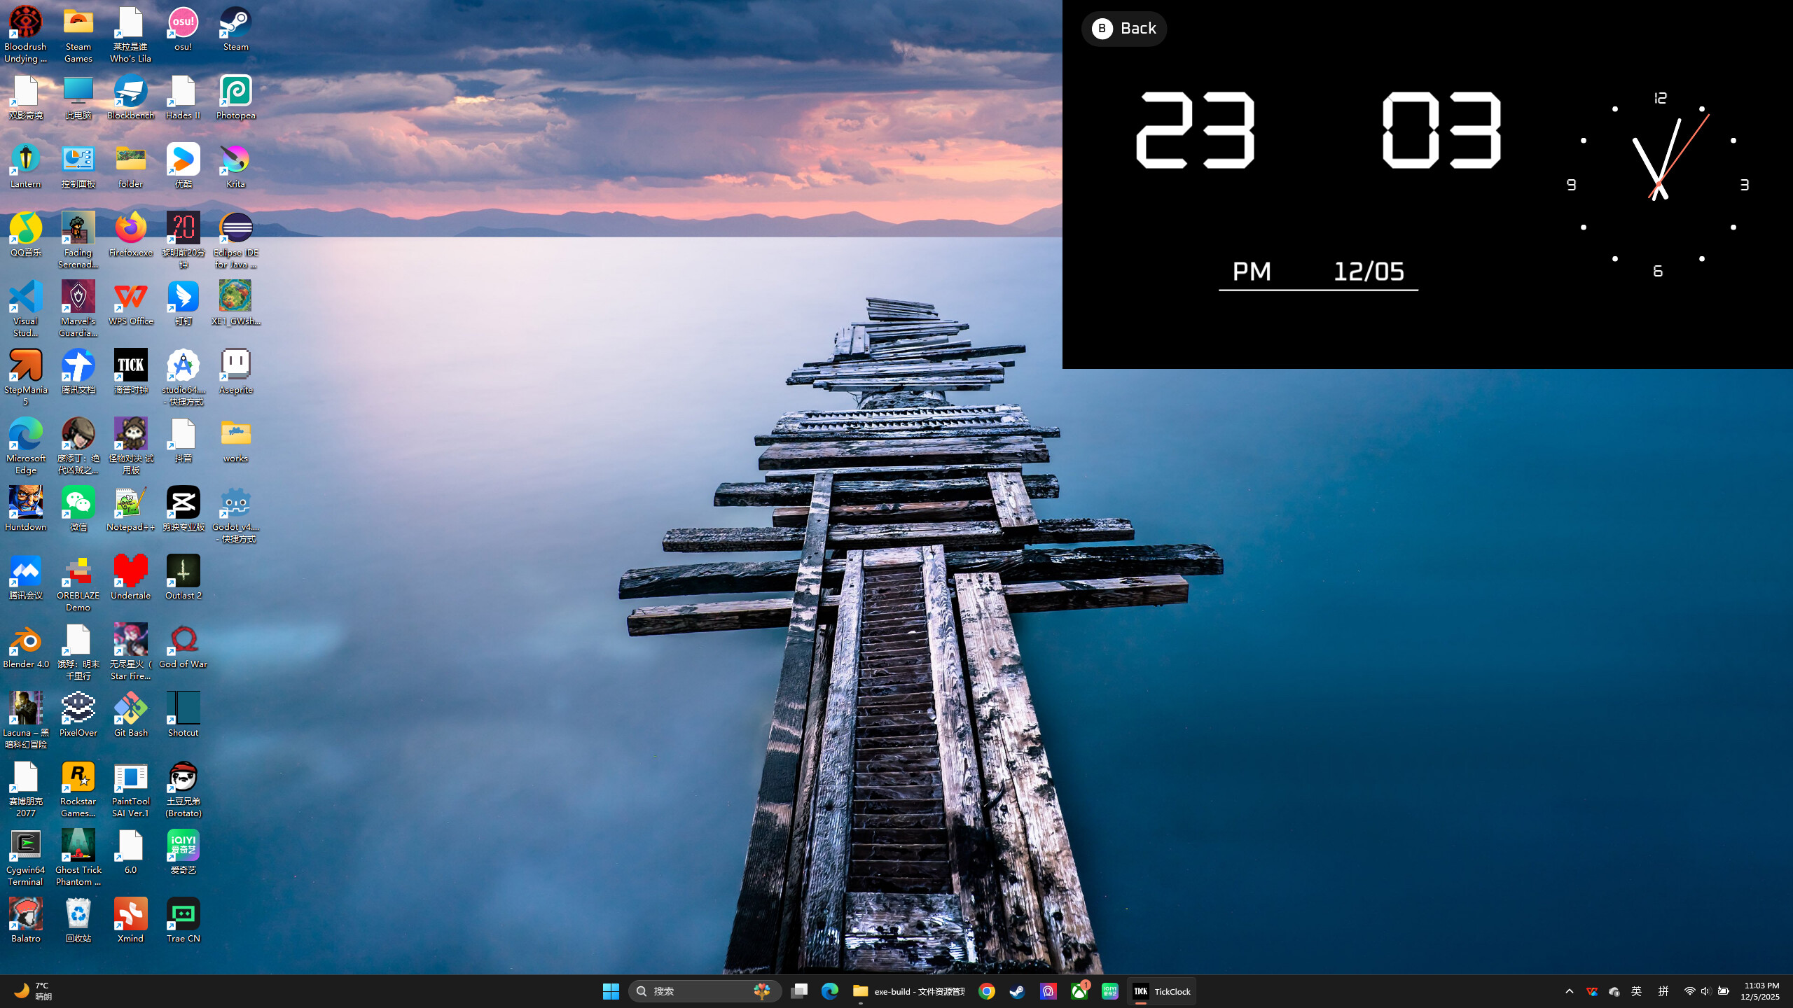Open Balatro
1793x1008 pixels.
[25, 915]
